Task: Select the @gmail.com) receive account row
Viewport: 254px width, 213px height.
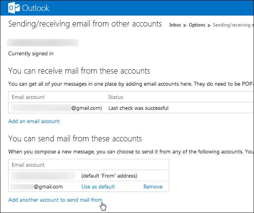Action: pos(131,108)
